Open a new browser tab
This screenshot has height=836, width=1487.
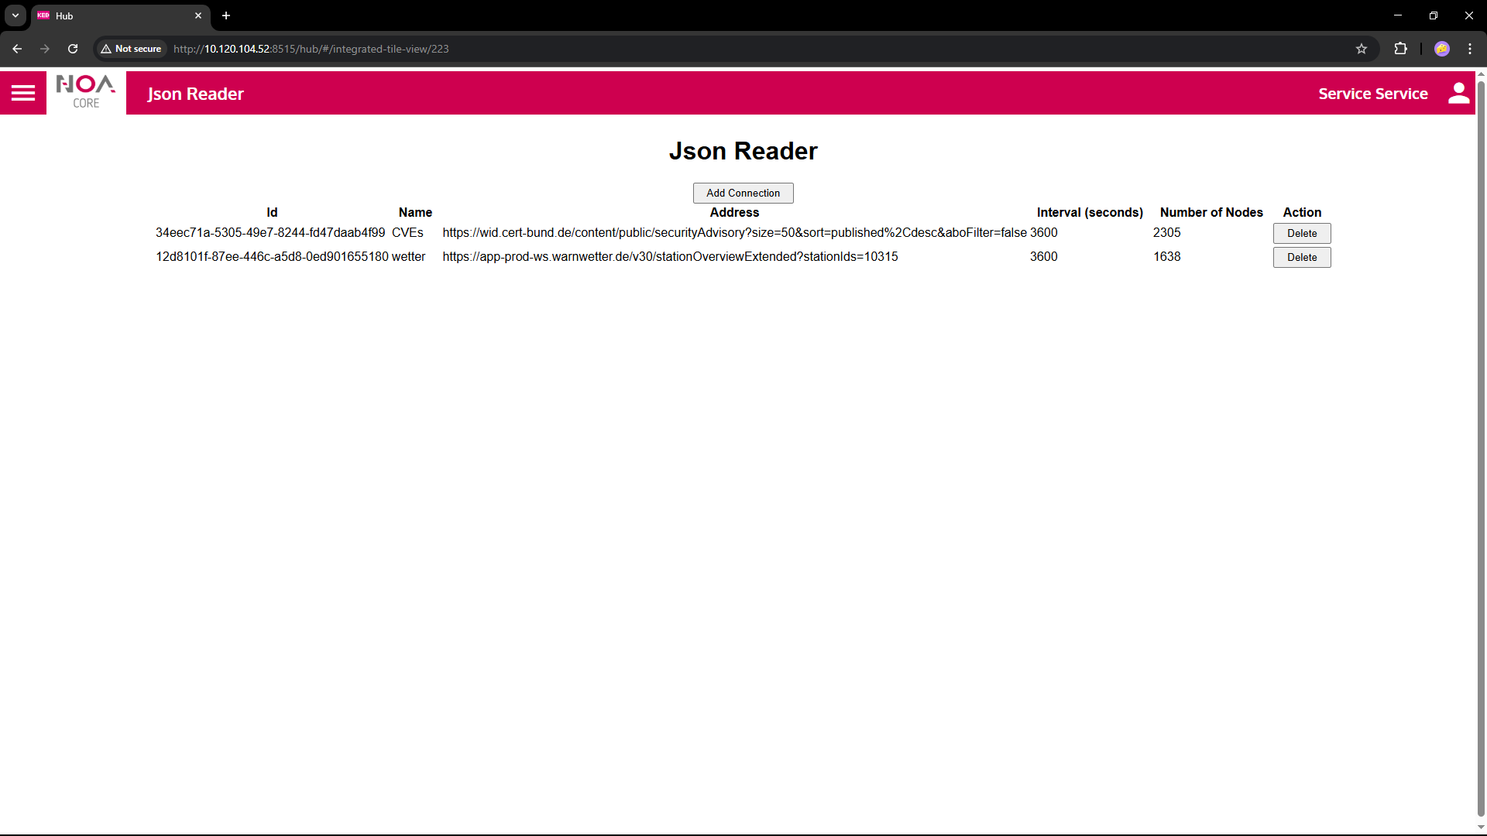(x=226, y=15)
